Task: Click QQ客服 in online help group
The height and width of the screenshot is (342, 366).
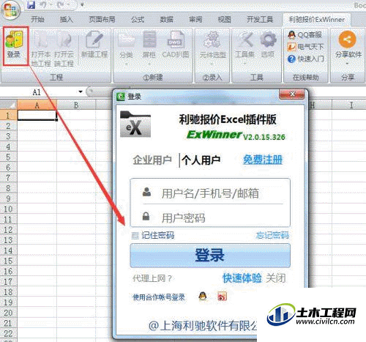Action: 305,35
